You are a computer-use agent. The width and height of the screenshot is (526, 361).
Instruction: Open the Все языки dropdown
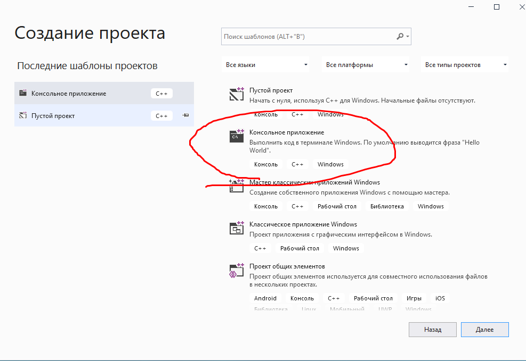pos(266,65)
